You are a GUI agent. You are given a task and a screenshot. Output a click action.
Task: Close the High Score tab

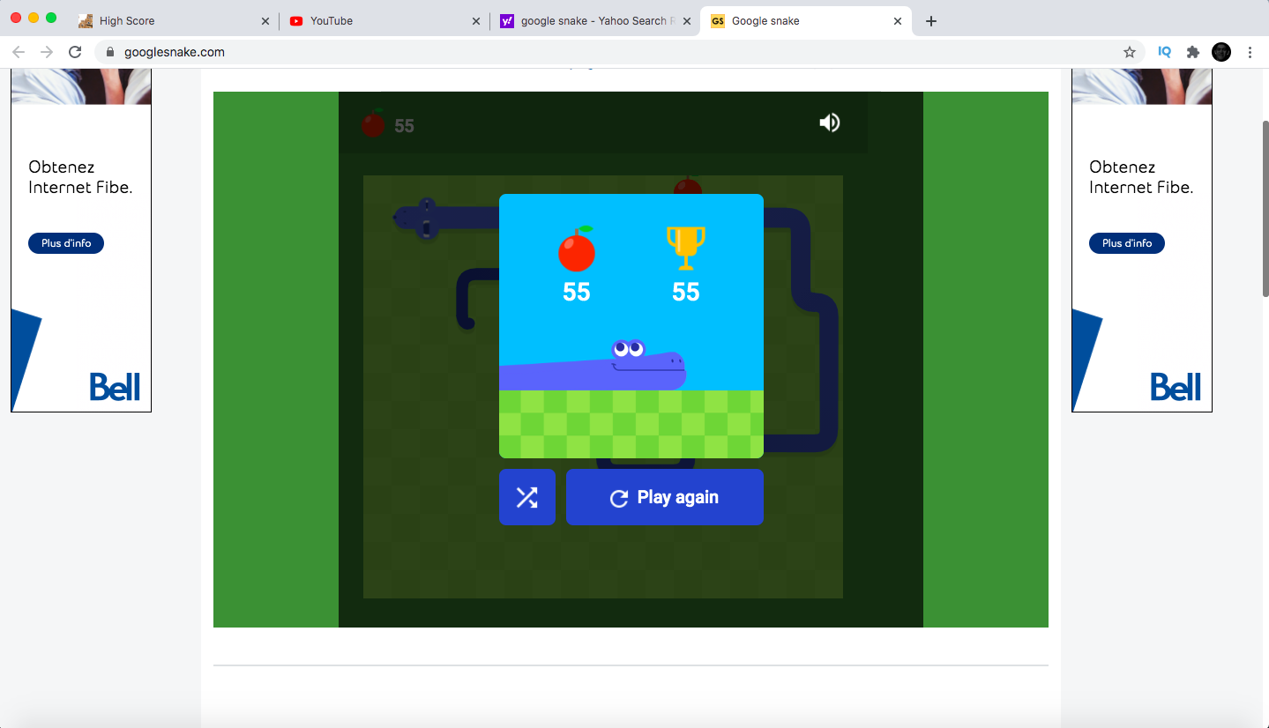(x=265, y=21)
